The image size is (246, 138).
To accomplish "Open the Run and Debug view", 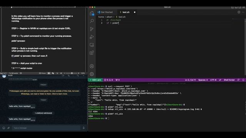I will 92,37.
